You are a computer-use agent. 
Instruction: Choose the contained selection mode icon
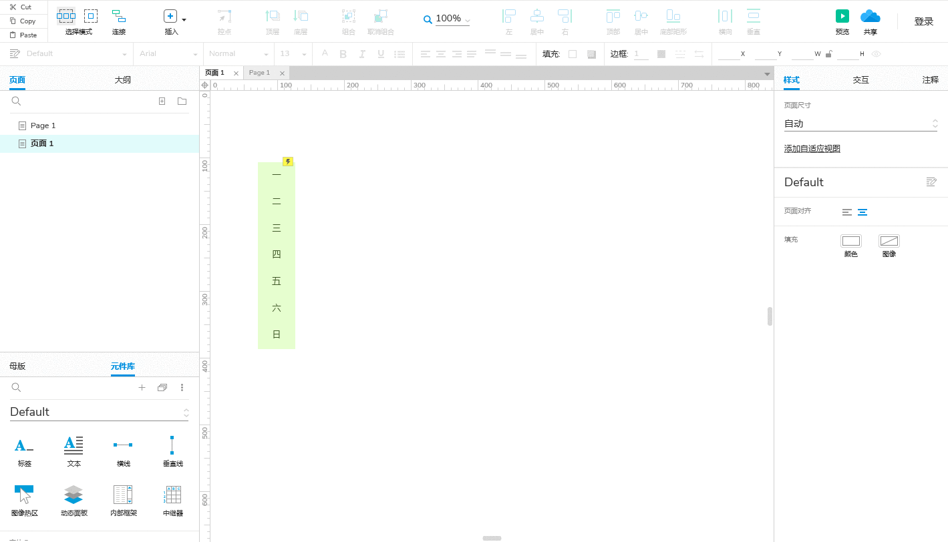[x=91, y=16]
